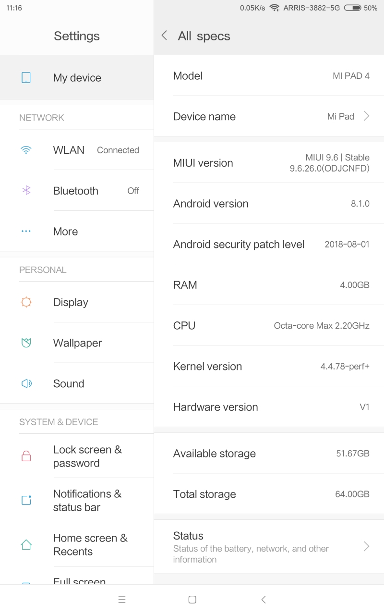This screenshot has height=615, width=384.
Task: Tap the Android version row
Action: 269,204
